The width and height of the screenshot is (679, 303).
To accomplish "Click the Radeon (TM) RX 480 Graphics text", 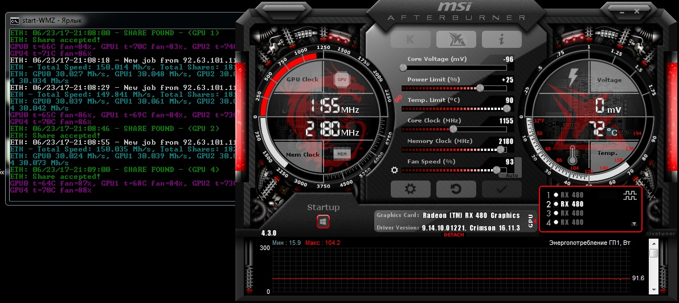I will 471,215.
